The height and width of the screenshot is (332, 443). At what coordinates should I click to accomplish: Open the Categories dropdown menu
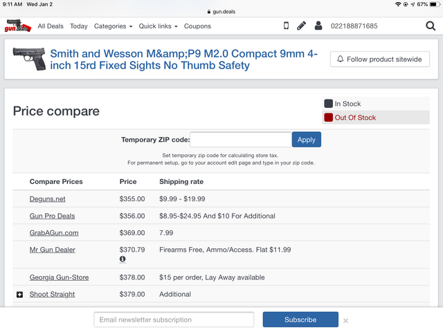[x=113, y=26]
